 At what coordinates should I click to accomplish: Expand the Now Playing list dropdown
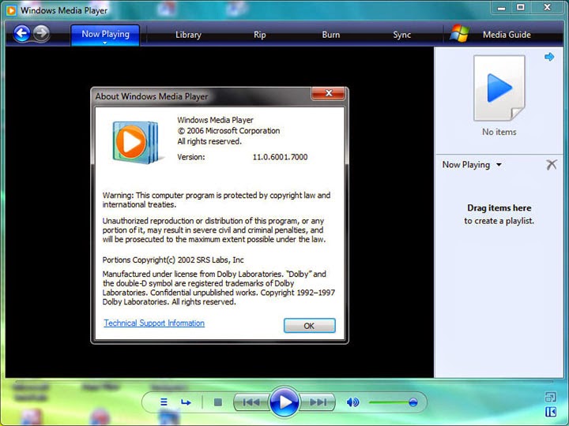tap(499, 165)
